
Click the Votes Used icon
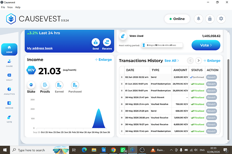[123, 36]
